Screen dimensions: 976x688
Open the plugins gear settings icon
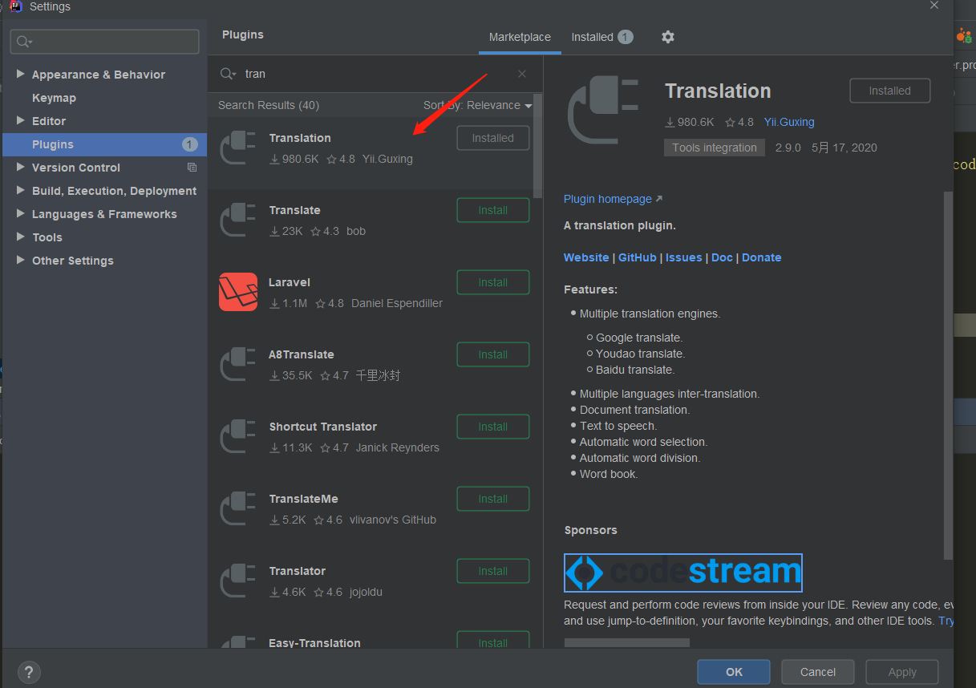[x=668, y=37]
